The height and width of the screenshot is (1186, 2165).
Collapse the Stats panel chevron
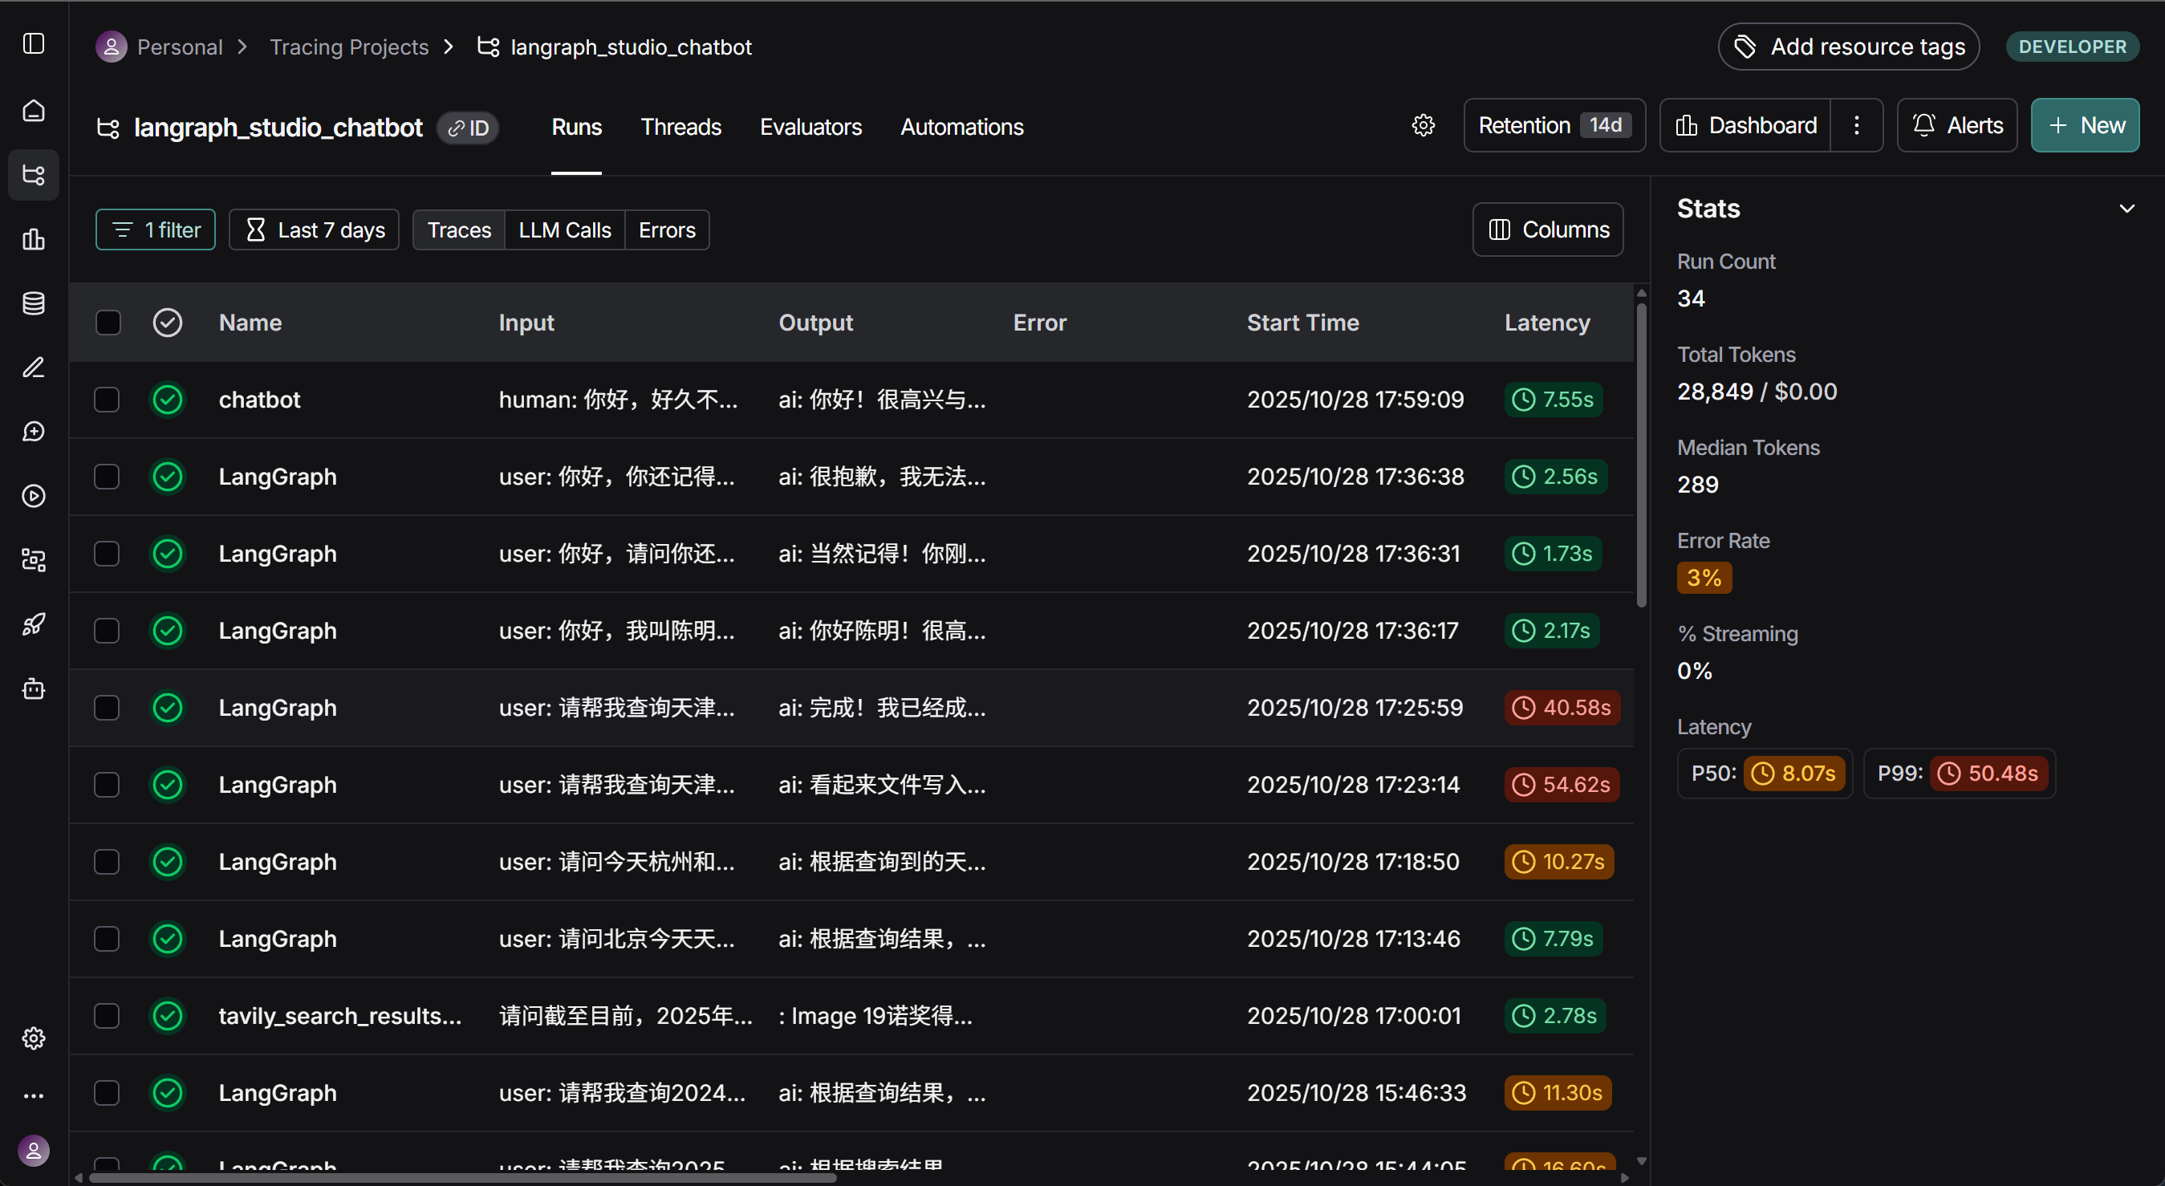(x=2126, y=209)
